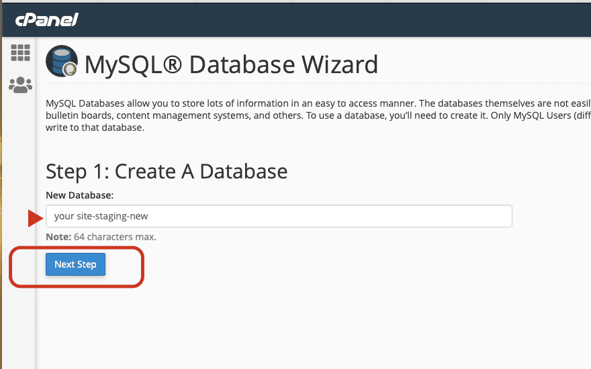Click the Next Step button
This screenshot has width=591, height=369.
click(x=75, y=264)
